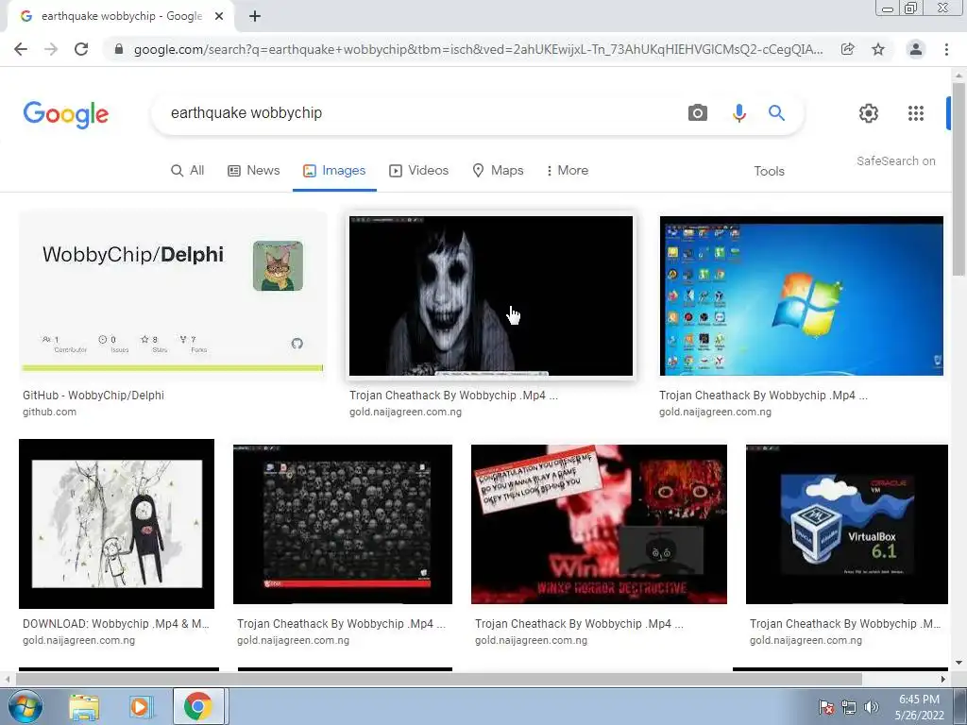Open Google quick settings gear

pyautogui.click(x=869, y=113)
